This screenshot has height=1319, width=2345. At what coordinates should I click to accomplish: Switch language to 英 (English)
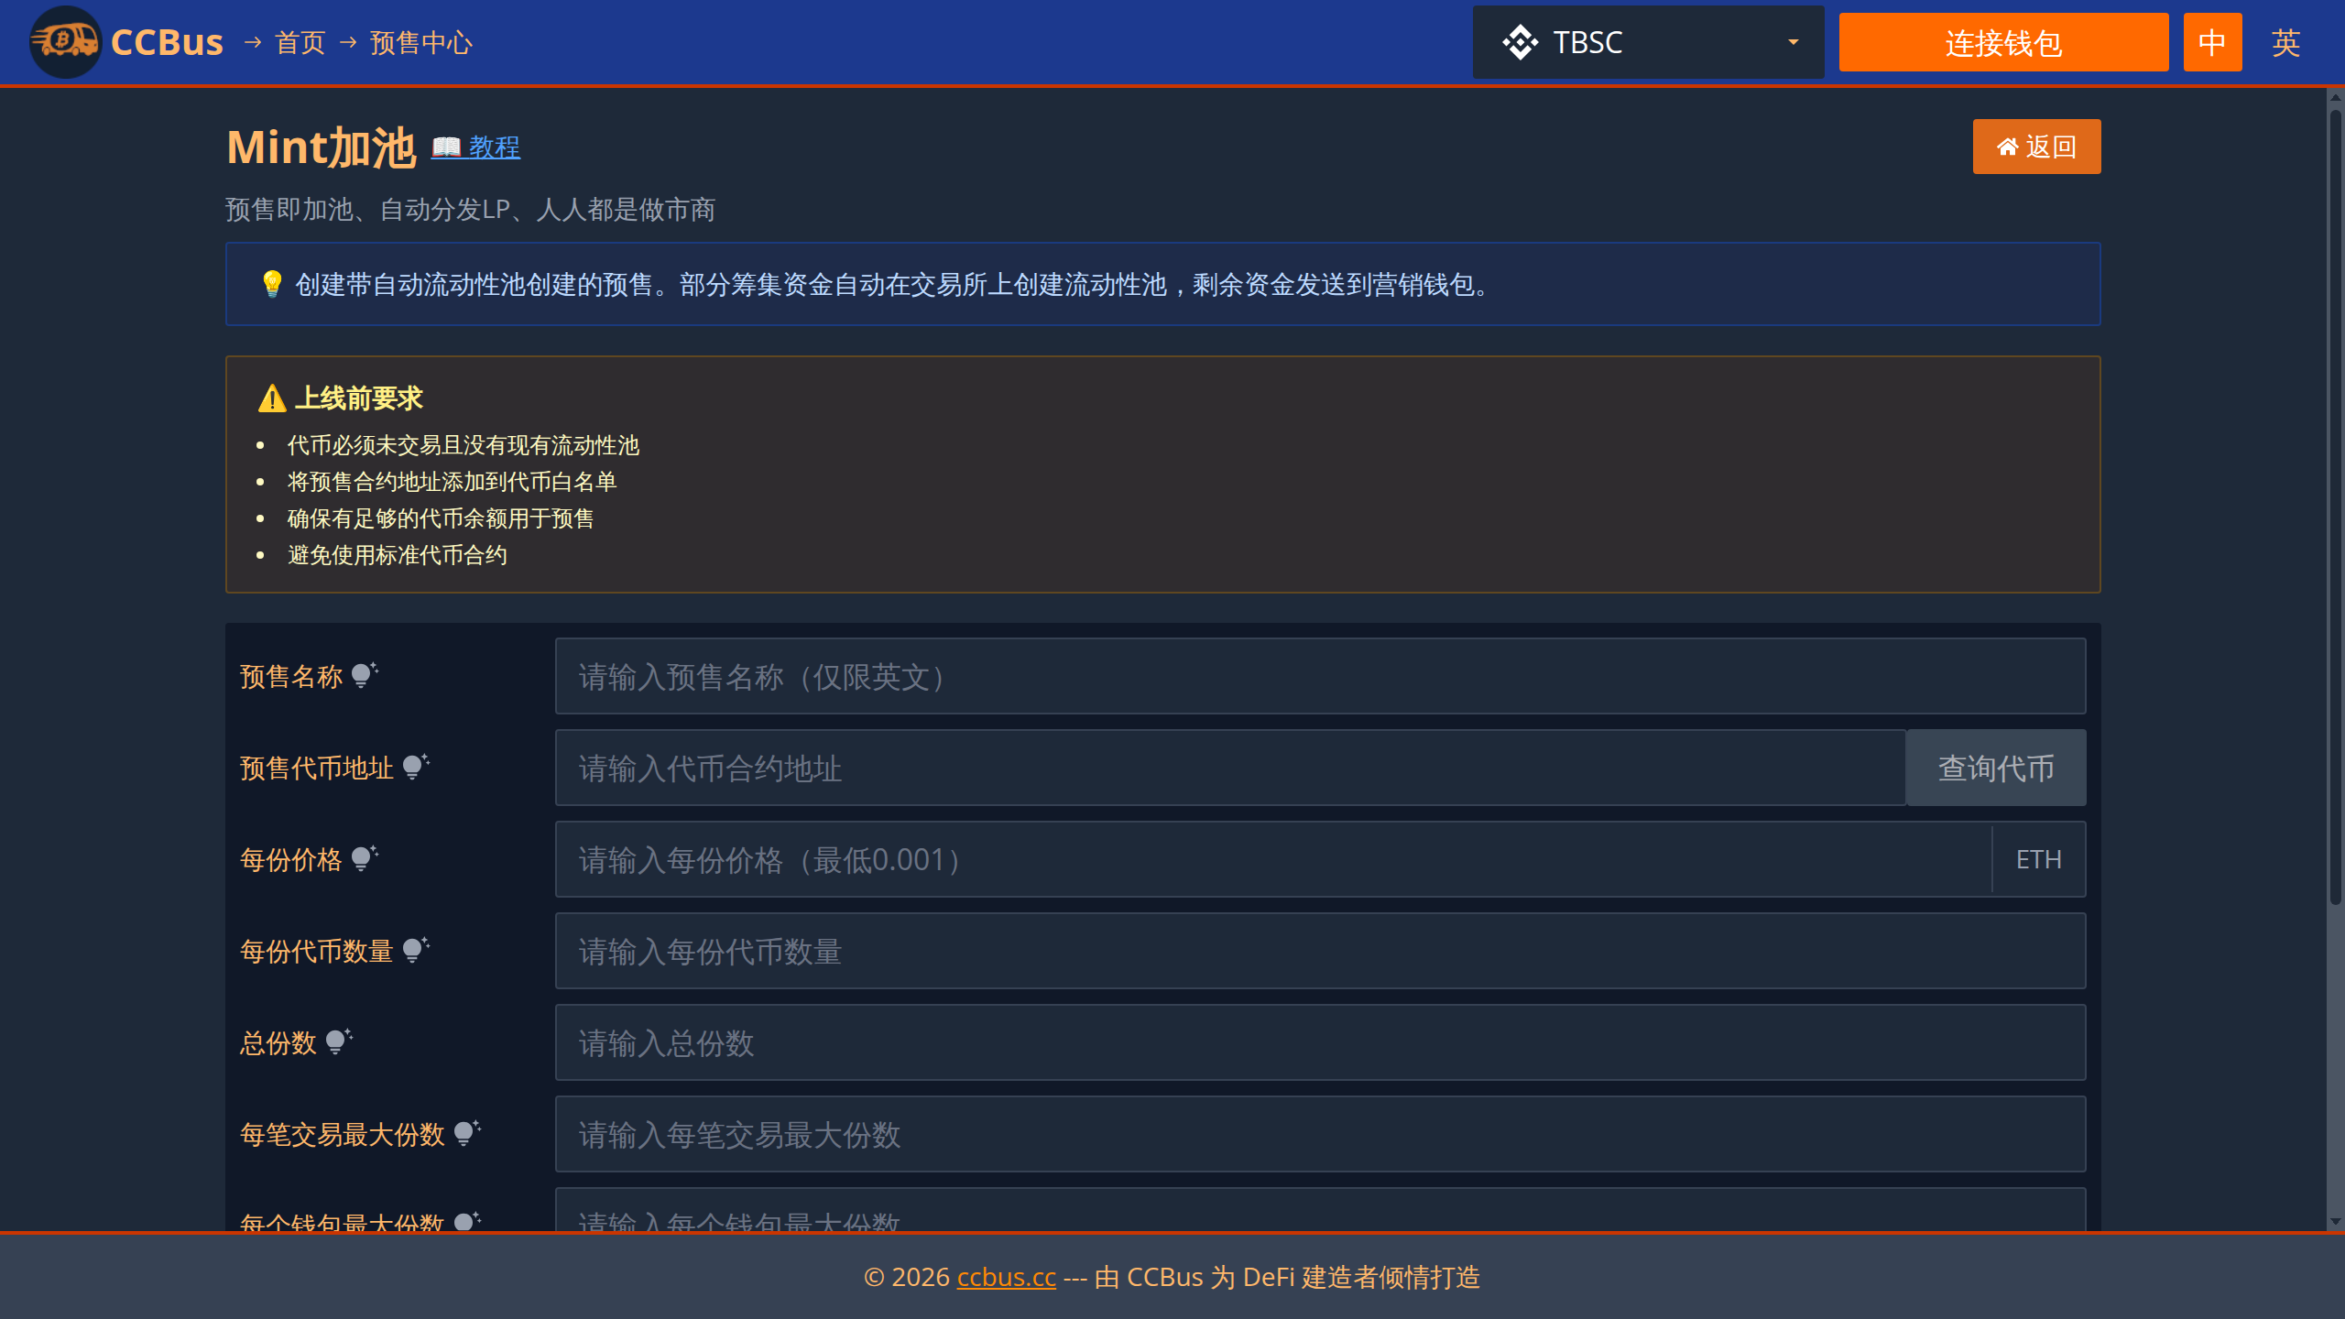pos(2285,42)
